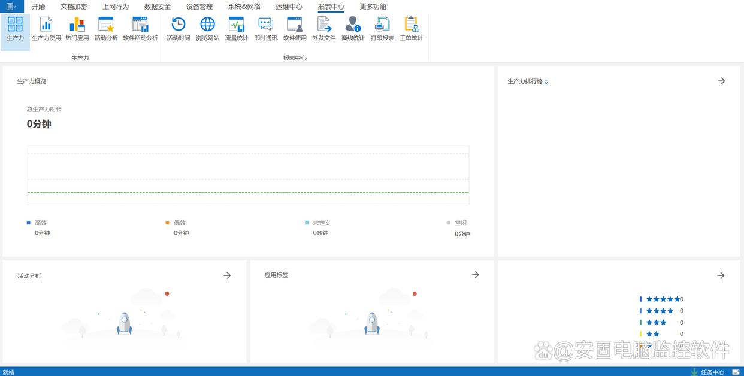This screenshot has width=744, height=376.
Task: Open the application menu dropdown at top-left
Action: point(11,7)
